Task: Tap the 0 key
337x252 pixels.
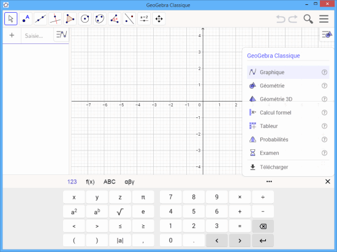Action: coord(171,240)
